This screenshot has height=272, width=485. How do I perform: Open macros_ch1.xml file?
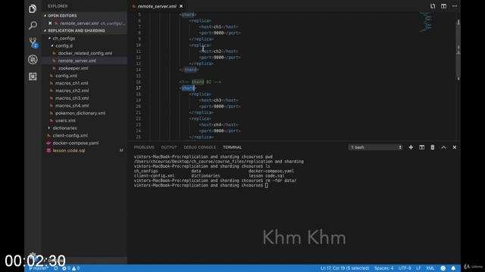[x=72, y=83]
